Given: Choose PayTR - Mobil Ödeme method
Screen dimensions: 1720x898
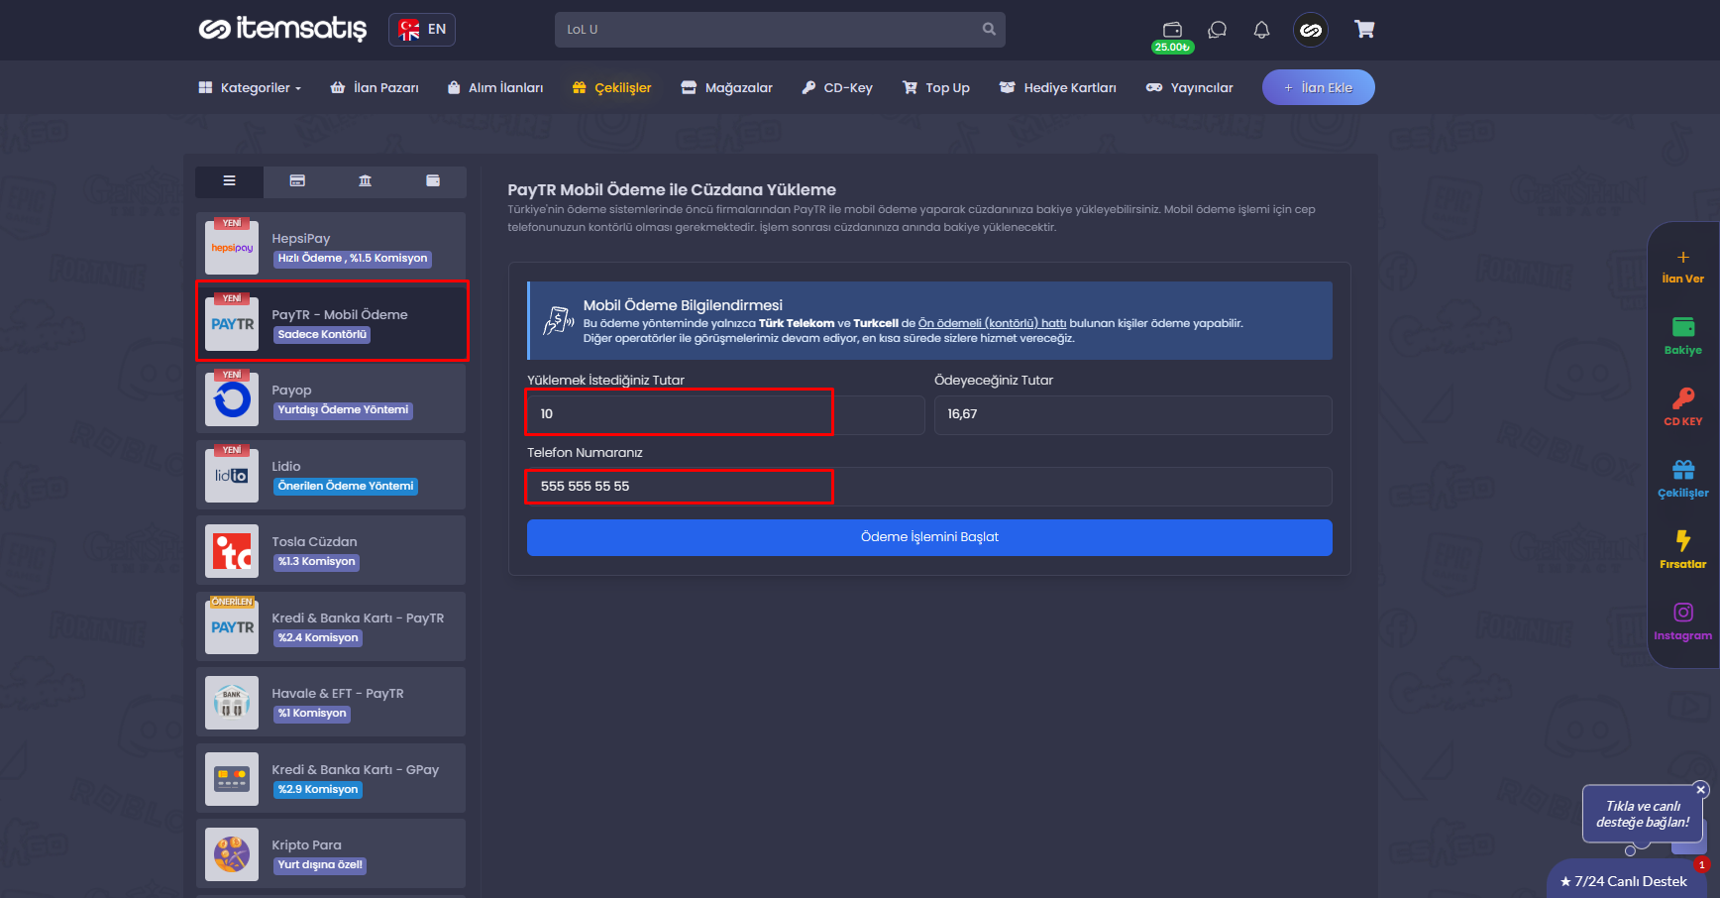Looking at the screenshot, I should pos(332,321).
